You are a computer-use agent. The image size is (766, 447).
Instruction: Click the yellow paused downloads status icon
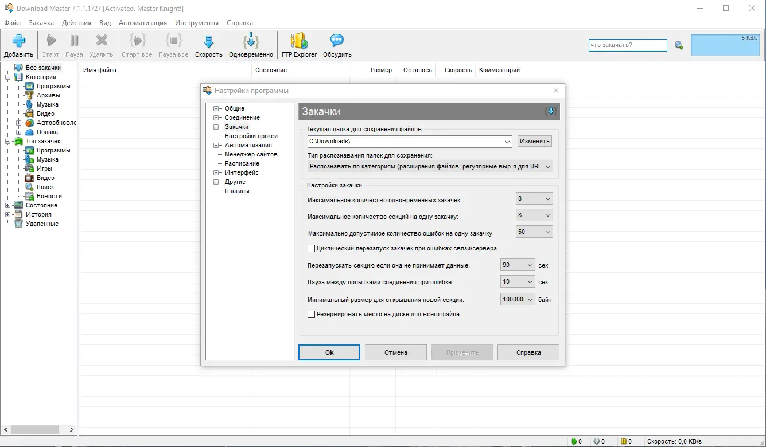click(x=623, y=441)
